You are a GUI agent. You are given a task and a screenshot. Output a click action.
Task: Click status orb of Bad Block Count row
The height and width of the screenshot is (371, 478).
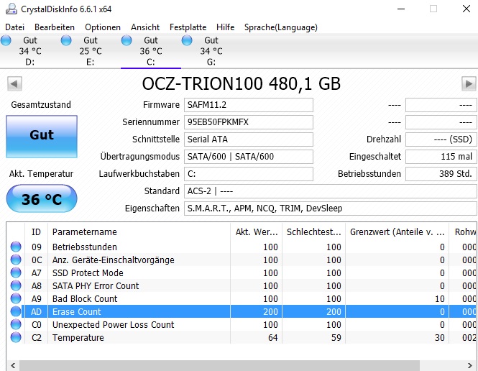16,298
